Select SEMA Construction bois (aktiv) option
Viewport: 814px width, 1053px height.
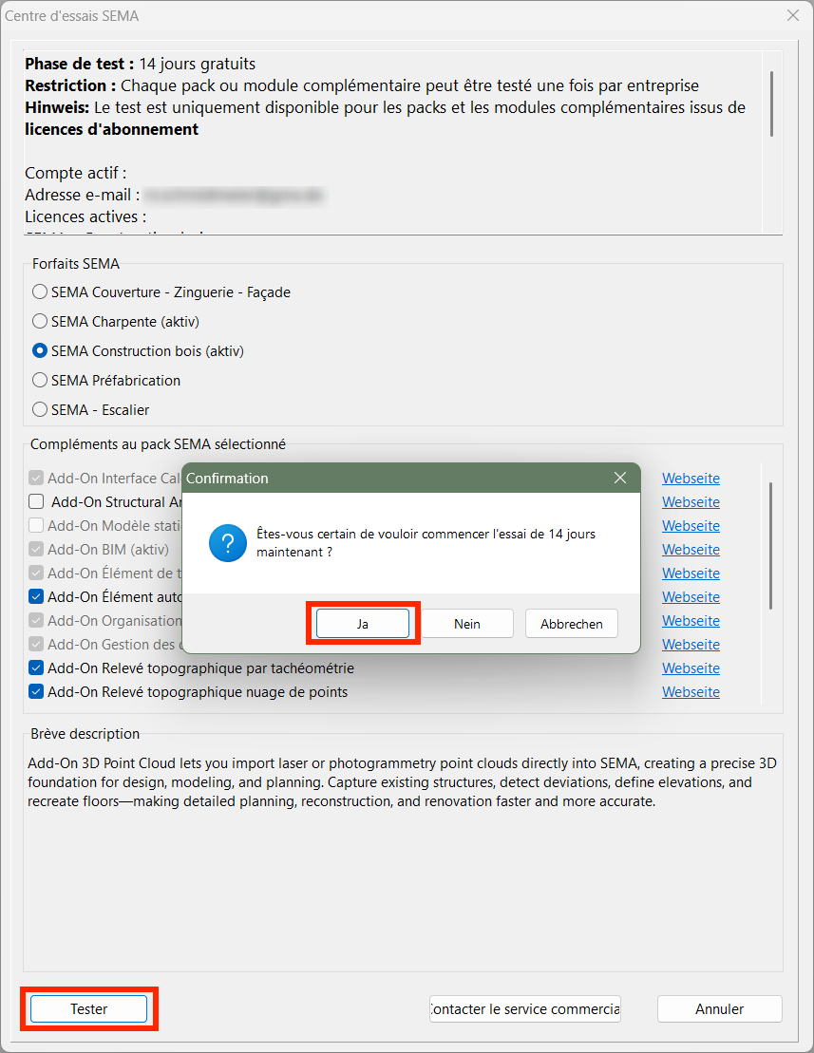[40, 351]
